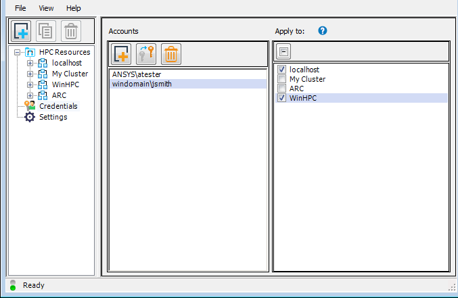Click the WinHPC label in Apply to list
Image resolution: width=458 pixels, height=298 pixels.
pyautogui.click(x=303, y=98)
